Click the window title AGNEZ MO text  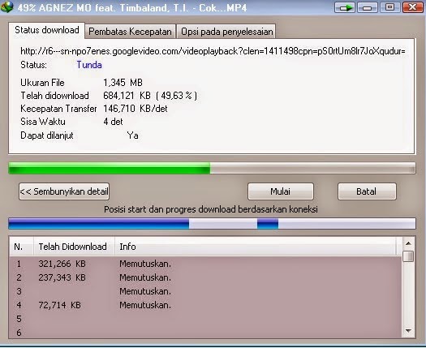(x=132, y=7)
